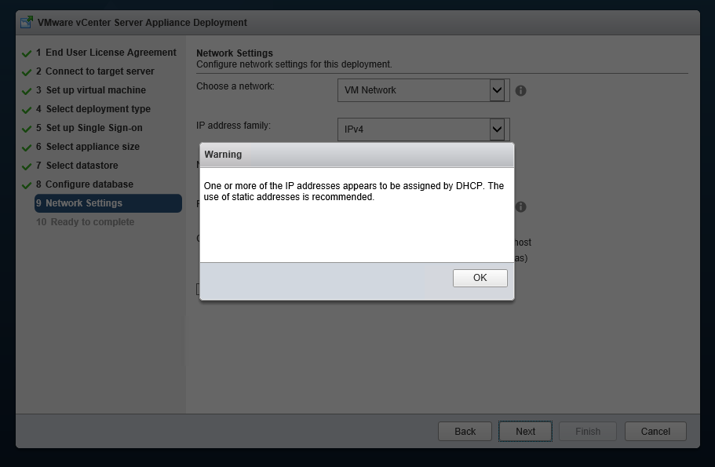The height and width of the screenshot is (467, 715).
Task: Click the vCenter deployment title bar icon
Action: tap(27, 22)
